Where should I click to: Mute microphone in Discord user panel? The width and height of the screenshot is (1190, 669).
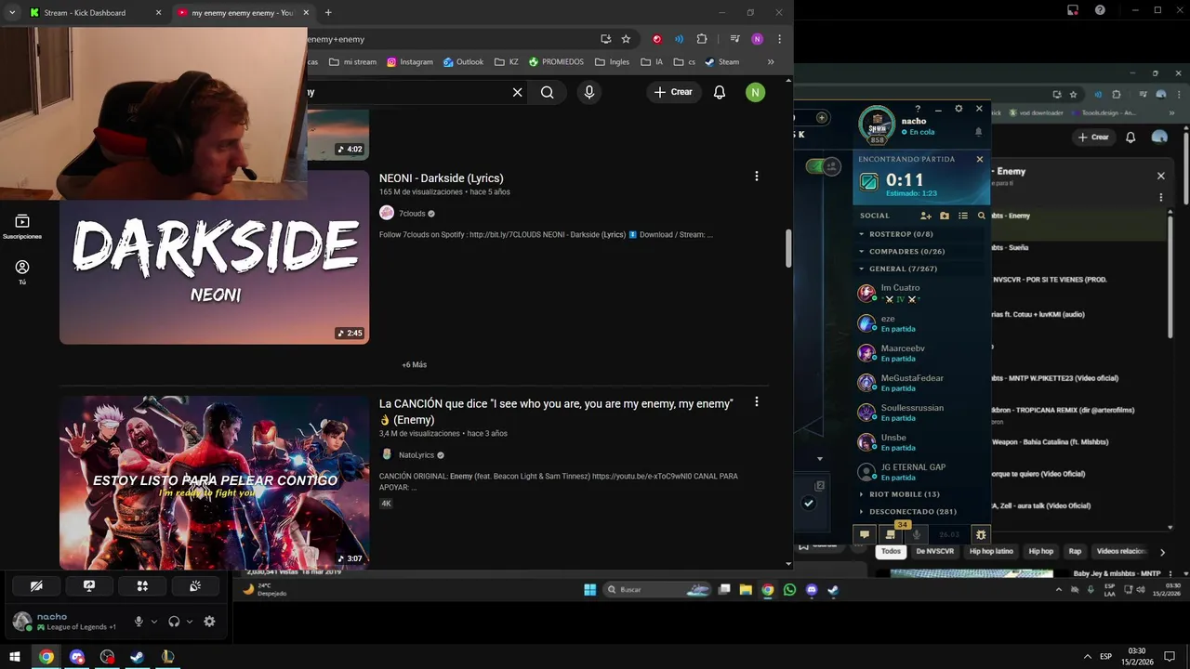pos(139,622)
